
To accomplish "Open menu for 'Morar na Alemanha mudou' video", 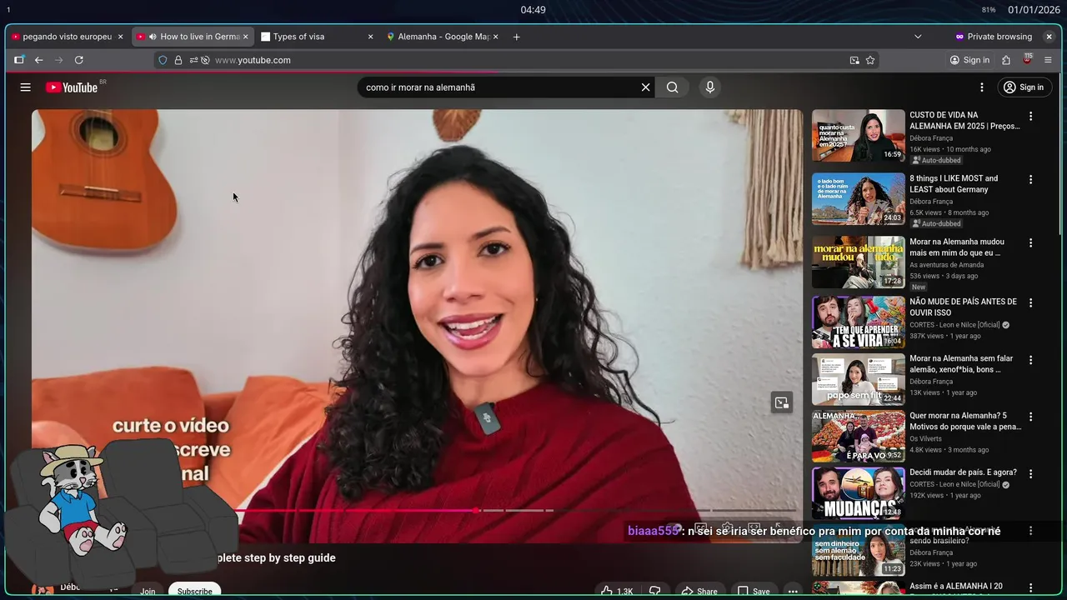I will 1030,242.
